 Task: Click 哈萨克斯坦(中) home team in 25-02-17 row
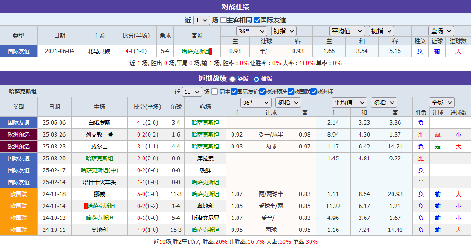coord(100,170)
